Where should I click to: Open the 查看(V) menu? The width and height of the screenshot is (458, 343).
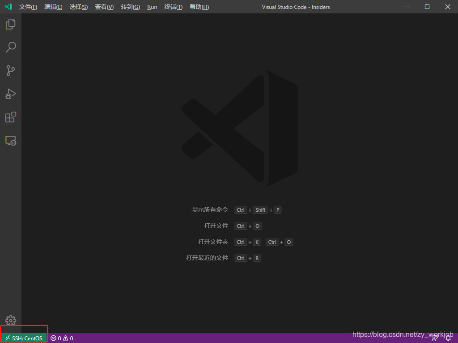point(104,7)
